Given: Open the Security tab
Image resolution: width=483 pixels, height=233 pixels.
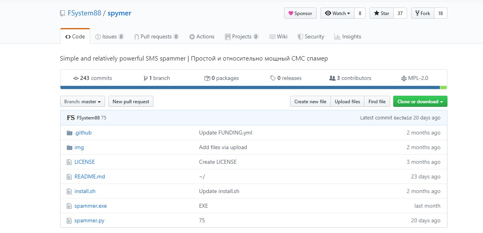Looking at the screenshot, I should coord(311,36).
